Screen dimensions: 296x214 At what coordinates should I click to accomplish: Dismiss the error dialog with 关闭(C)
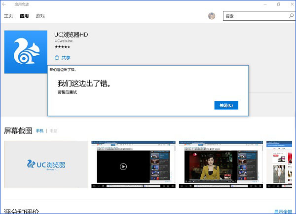tap(226, 105)
